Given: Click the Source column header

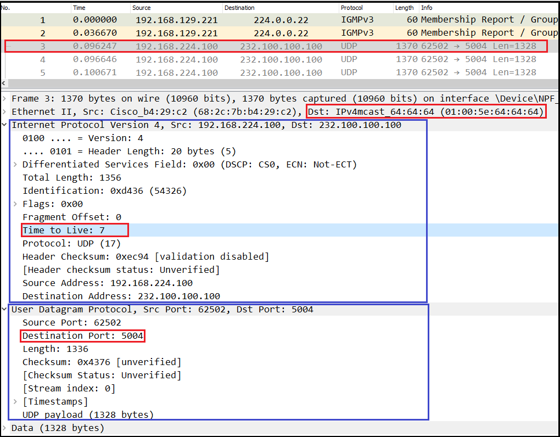Looking at the screenshot, I should (142, 8).
